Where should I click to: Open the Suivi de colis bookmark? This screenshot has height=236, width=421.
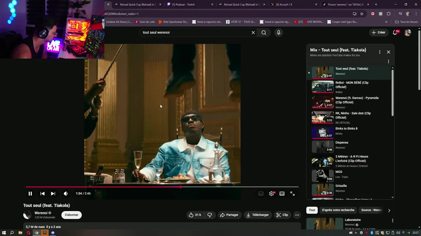click(145, 22)
